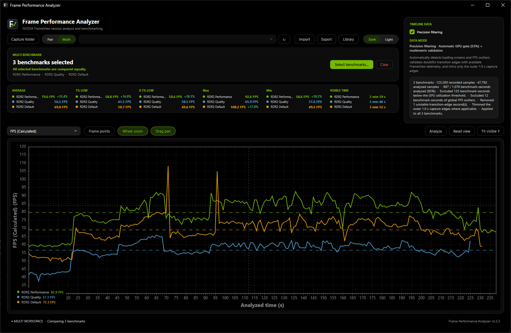Screen dimensions: 511x333
Task: Switch to Pair mode
Action: coord(50,39)
